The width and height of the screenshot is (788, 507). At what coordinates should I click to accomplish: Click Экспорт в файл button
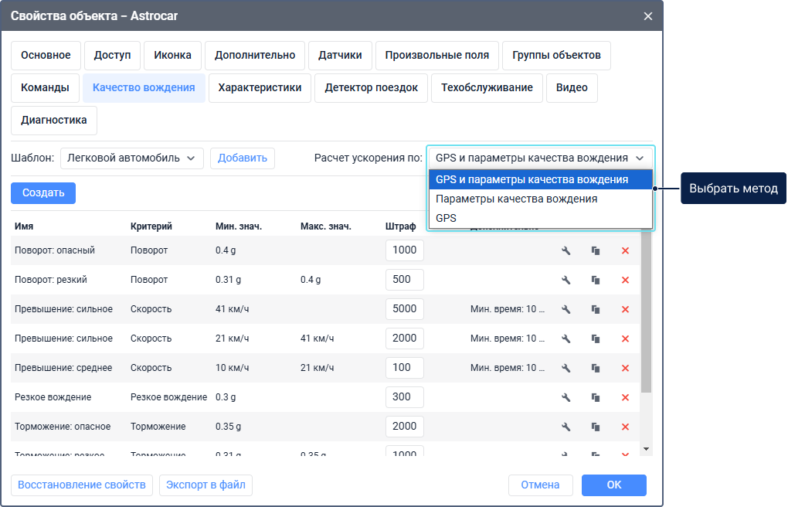click(x=205, y=485)
